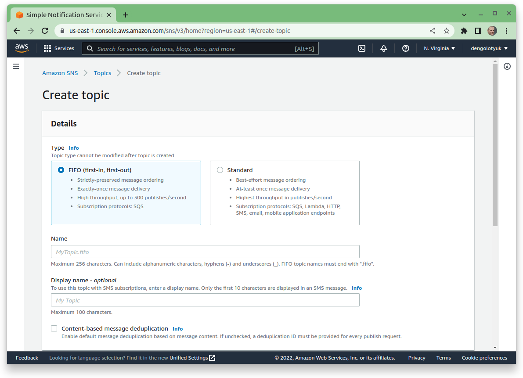Open the hamburger navigation menu
The height and width of the screenshot is (378, 523).
pyautogui.click(x=16, y=66)
